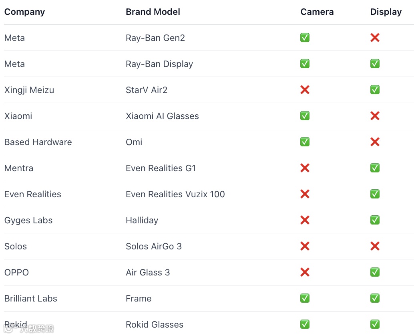This screenshot has width=414, height=336.
Task: Click the Camera checkmark in the Frame row
Action: pos(305,298)
